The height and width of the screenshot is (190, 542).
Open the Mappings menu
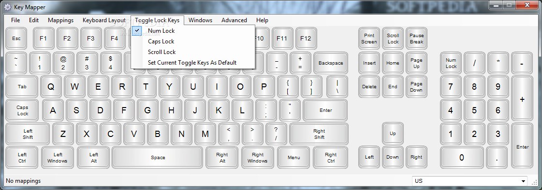(x=61, y=20)
